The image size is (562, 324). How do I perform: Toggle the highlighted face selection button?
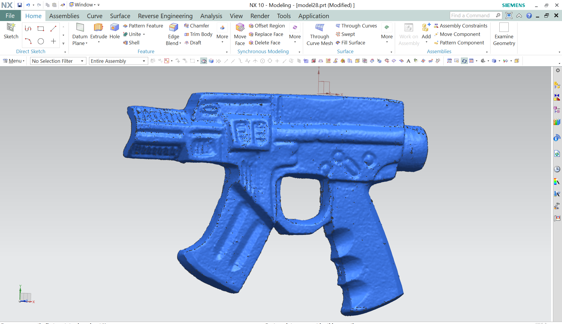tap(204, 61)
